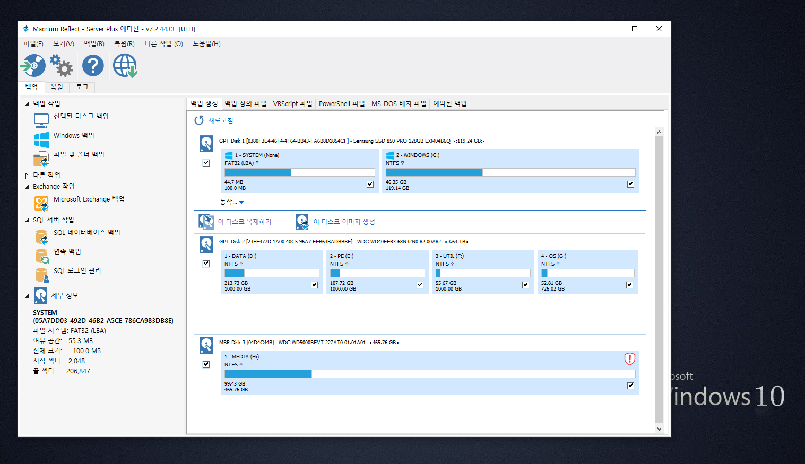Click the details info disk icon
The width and height of the screenshot is (805, 464).
point(40,295)
